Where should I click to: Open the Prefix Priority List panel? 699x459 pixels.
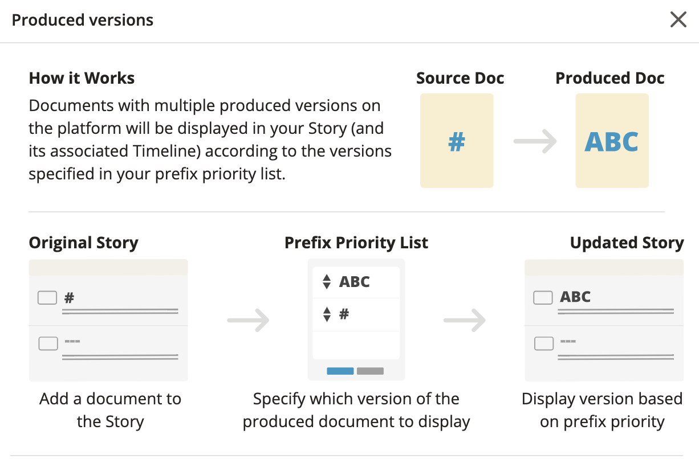[356, 318]
